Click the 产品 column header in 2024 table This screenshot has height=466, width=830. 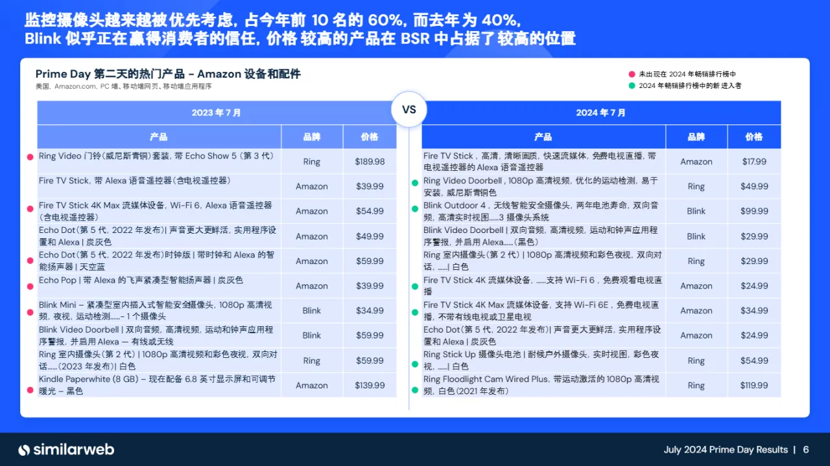(x=543, y=137)
